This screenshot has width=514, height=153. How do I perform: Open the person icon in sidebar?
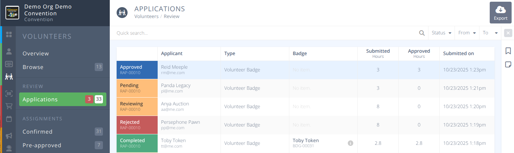pyautogui.click(x=9, y=51)
